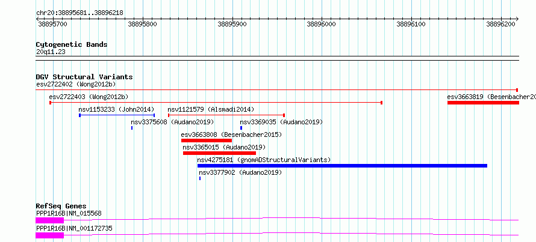Open nsv3365015 (Audano2019) label
The image size is (536, 242).
tap(224, 147)
